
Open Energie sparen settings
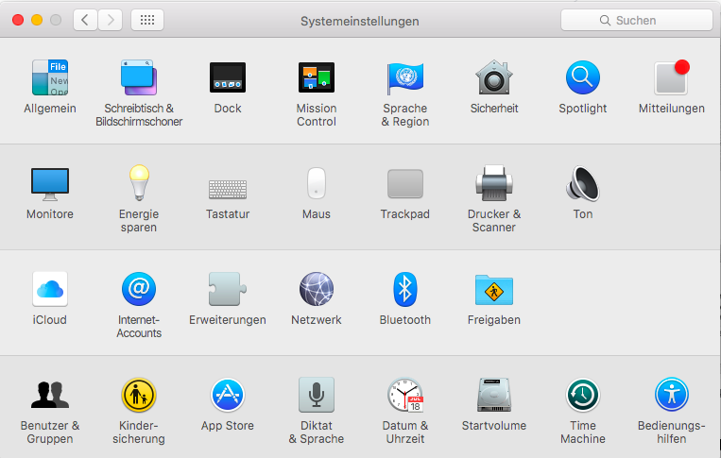point(139,183)
